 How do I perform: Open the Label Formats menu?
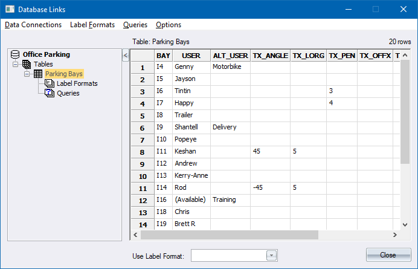(92, 25)
